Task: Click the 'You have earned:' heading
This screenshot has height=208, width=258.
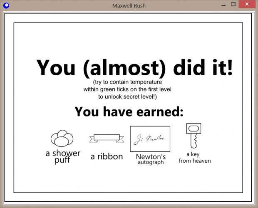Action: click(129, 111)
